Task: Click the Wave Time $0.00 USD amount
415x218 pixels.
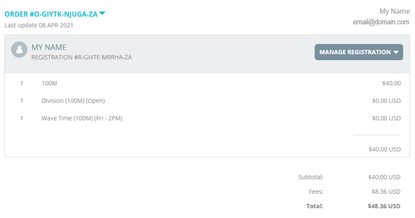Action: pos(386,118)
